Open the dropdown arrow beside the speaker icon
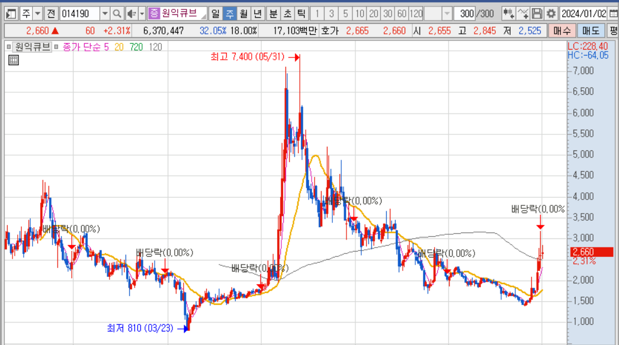Viewport: 619px width, 345px height. pos(142,14)
